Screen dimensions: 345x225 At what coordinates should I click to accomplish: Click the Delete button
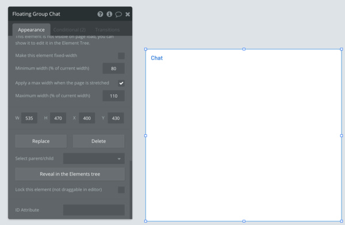[98, 141]
